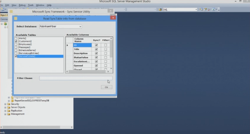Open the Help menu
Image resolution: width=250 pixels, height=134 pixels.
[49, 5]
